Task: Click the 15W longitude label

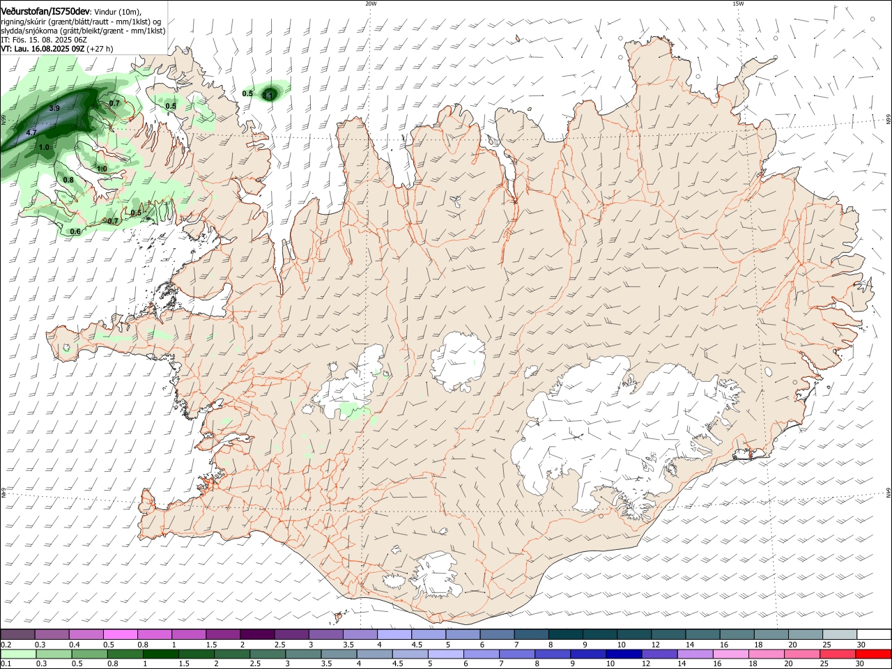Action: tap(738, 3)
